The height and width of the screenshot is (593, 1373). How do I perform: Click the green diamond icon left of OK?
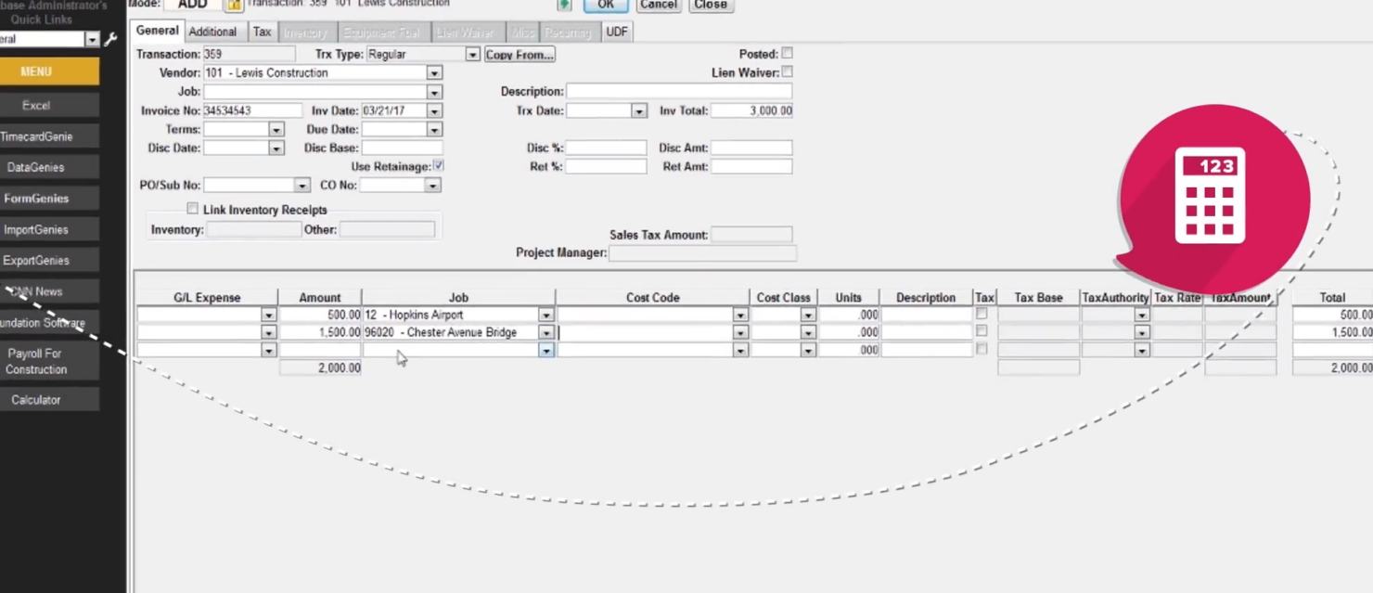pos(564,6)
